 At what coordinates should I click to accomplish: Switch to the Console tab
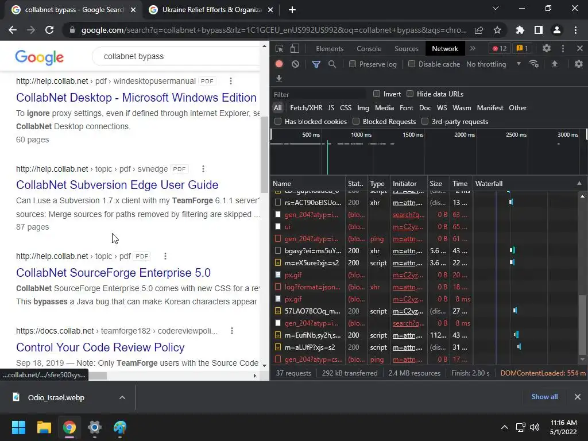pyautogui.click(x=369, y=48)
